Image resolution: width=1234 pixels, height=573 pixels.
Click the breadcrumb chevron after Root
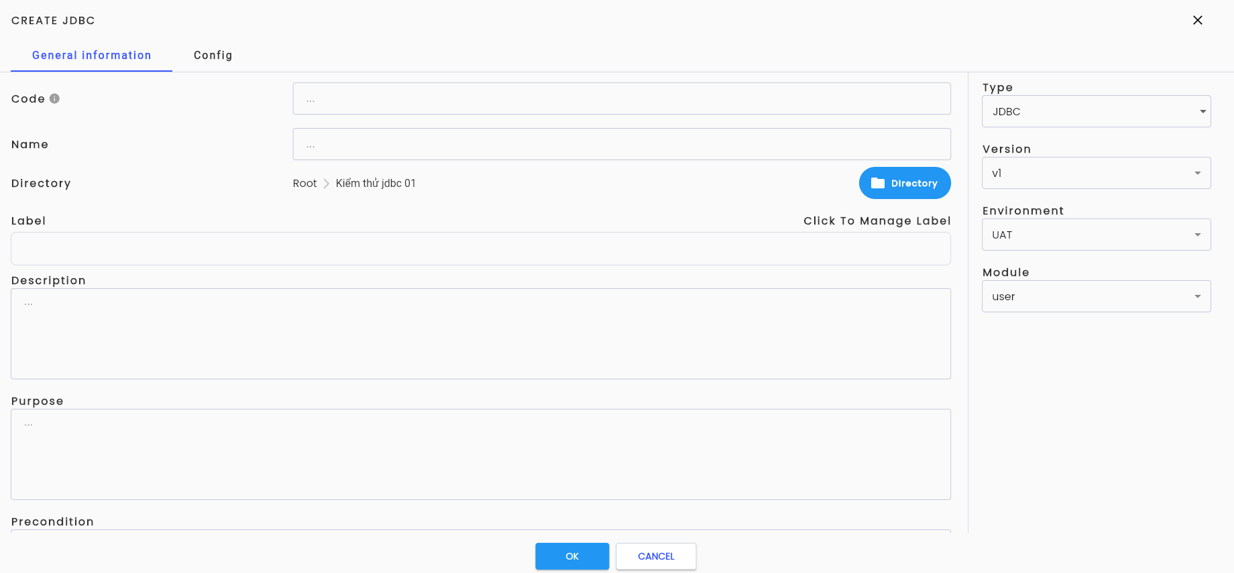coord(327,184)
